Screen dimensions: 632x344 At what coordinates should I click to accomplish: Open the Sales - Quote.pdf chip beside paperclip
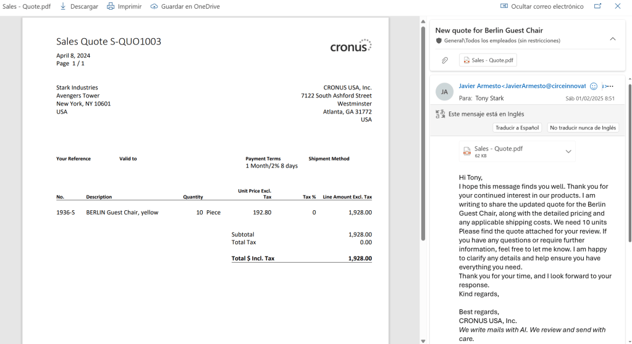pos(487,60)
